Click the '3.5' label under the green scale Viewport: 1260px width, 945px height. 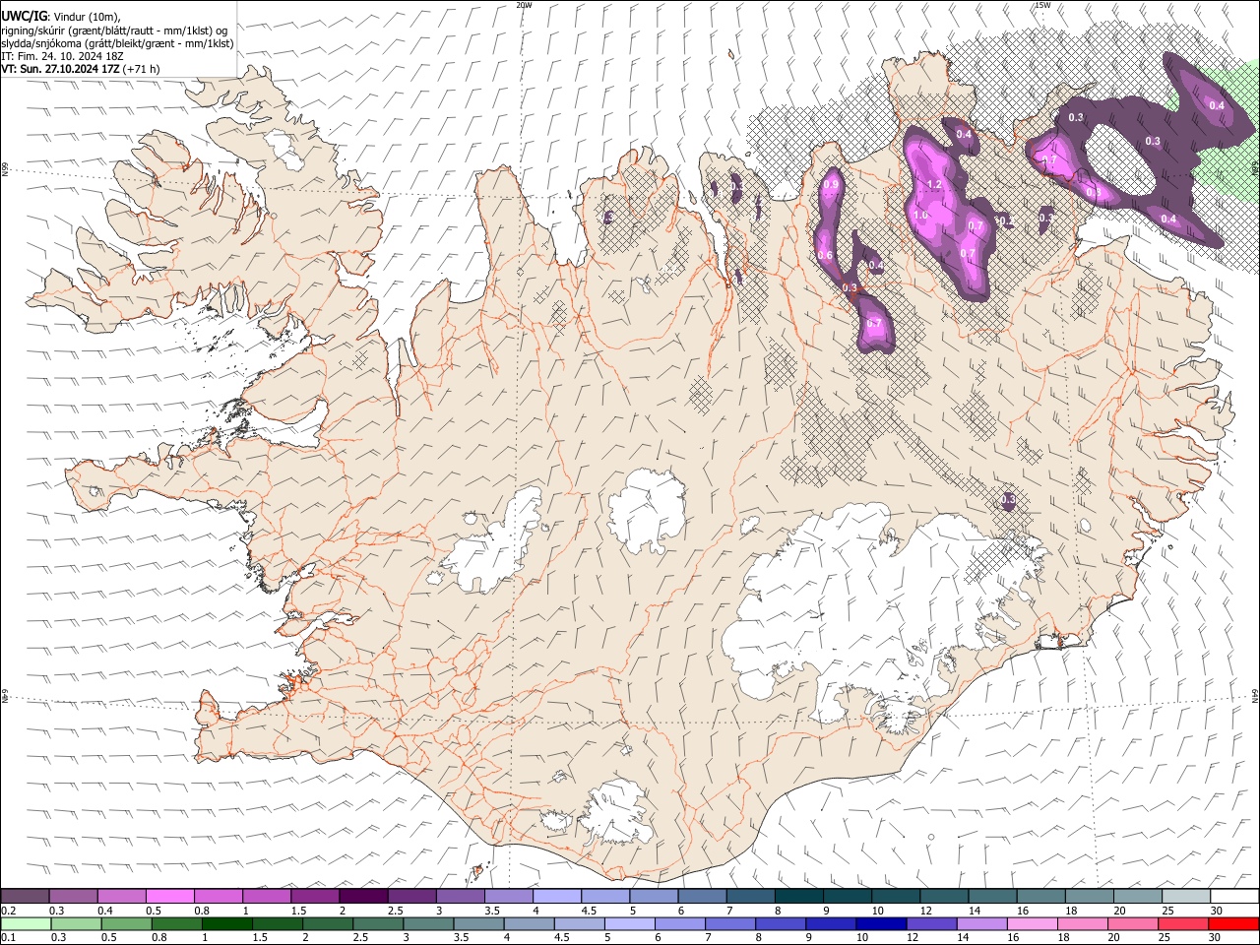[x=461, y=938]
